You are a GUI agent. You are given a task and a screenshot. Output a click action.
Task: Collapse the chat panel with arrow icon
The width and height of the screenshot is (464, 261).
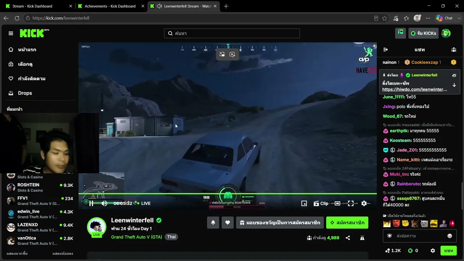(x=386, y=50)
